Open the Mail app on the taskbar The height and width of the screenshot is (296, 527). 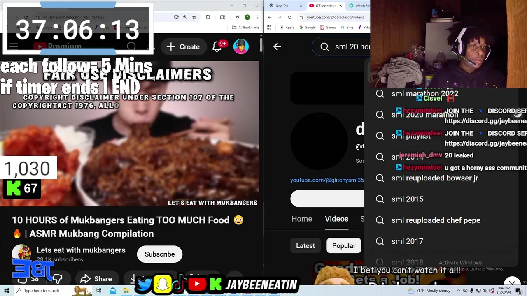tap(113, 291)
